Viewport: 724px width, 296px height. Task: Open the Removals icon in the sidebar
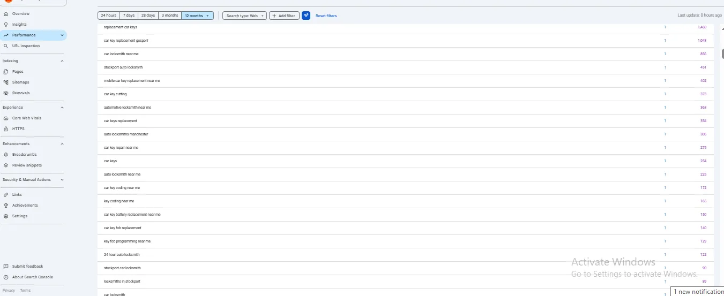tap(6, 93)
